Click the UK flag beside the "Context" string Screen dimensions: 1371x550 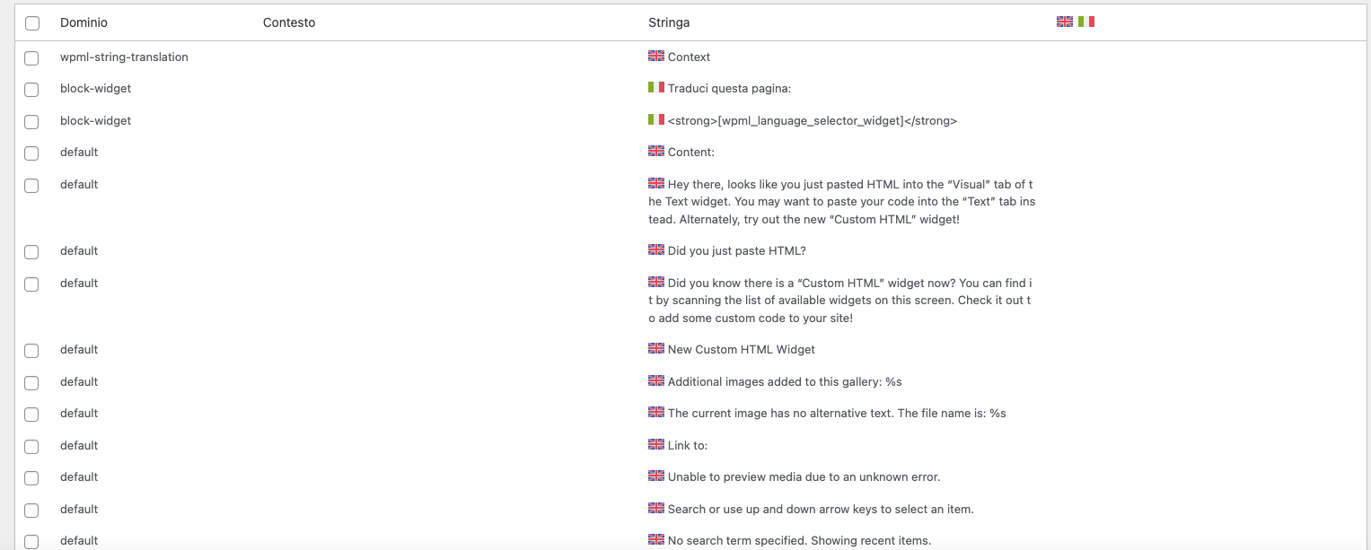tap(656, 56)
